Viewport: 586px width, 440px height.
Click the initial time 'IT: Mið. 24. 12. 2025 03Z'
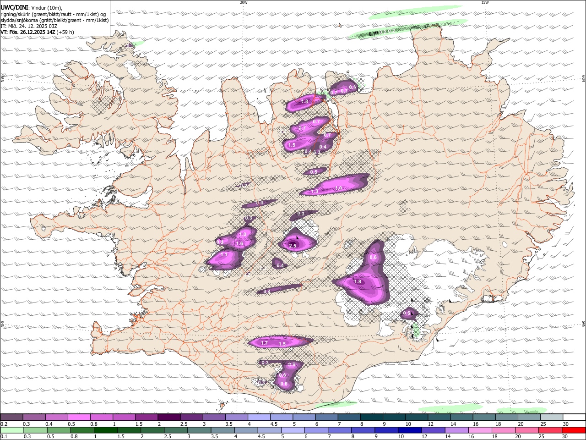click(x=29, y=26)
